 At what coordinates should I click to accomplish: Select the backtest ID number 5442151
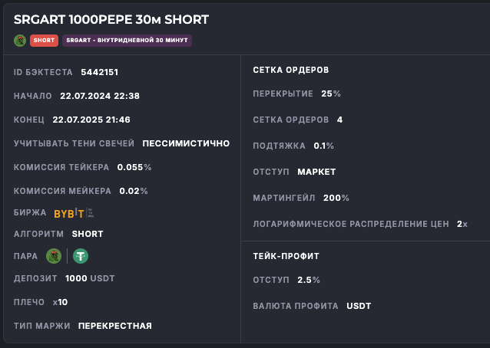99,73
